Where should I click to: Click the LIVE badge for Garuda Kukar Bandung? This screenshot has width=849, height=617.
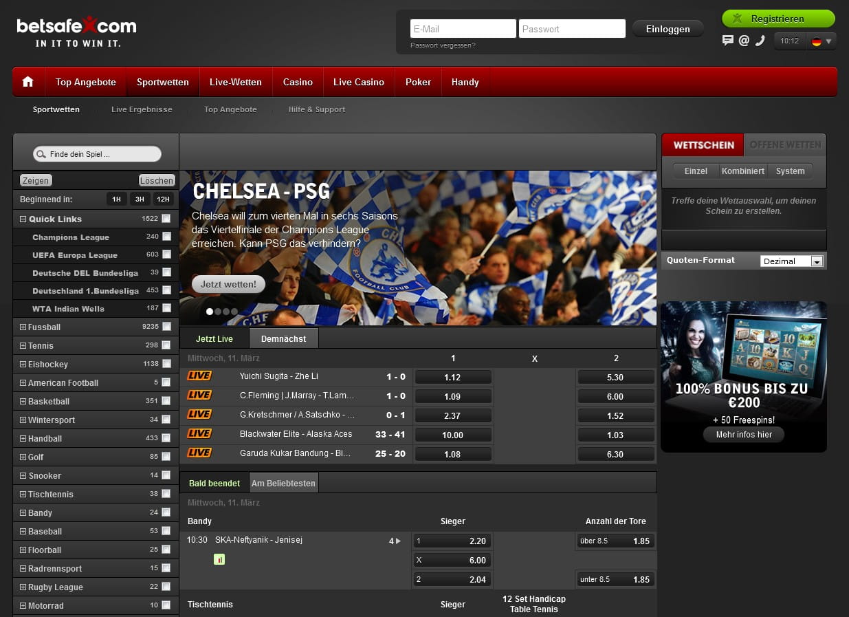click(199, 453)
